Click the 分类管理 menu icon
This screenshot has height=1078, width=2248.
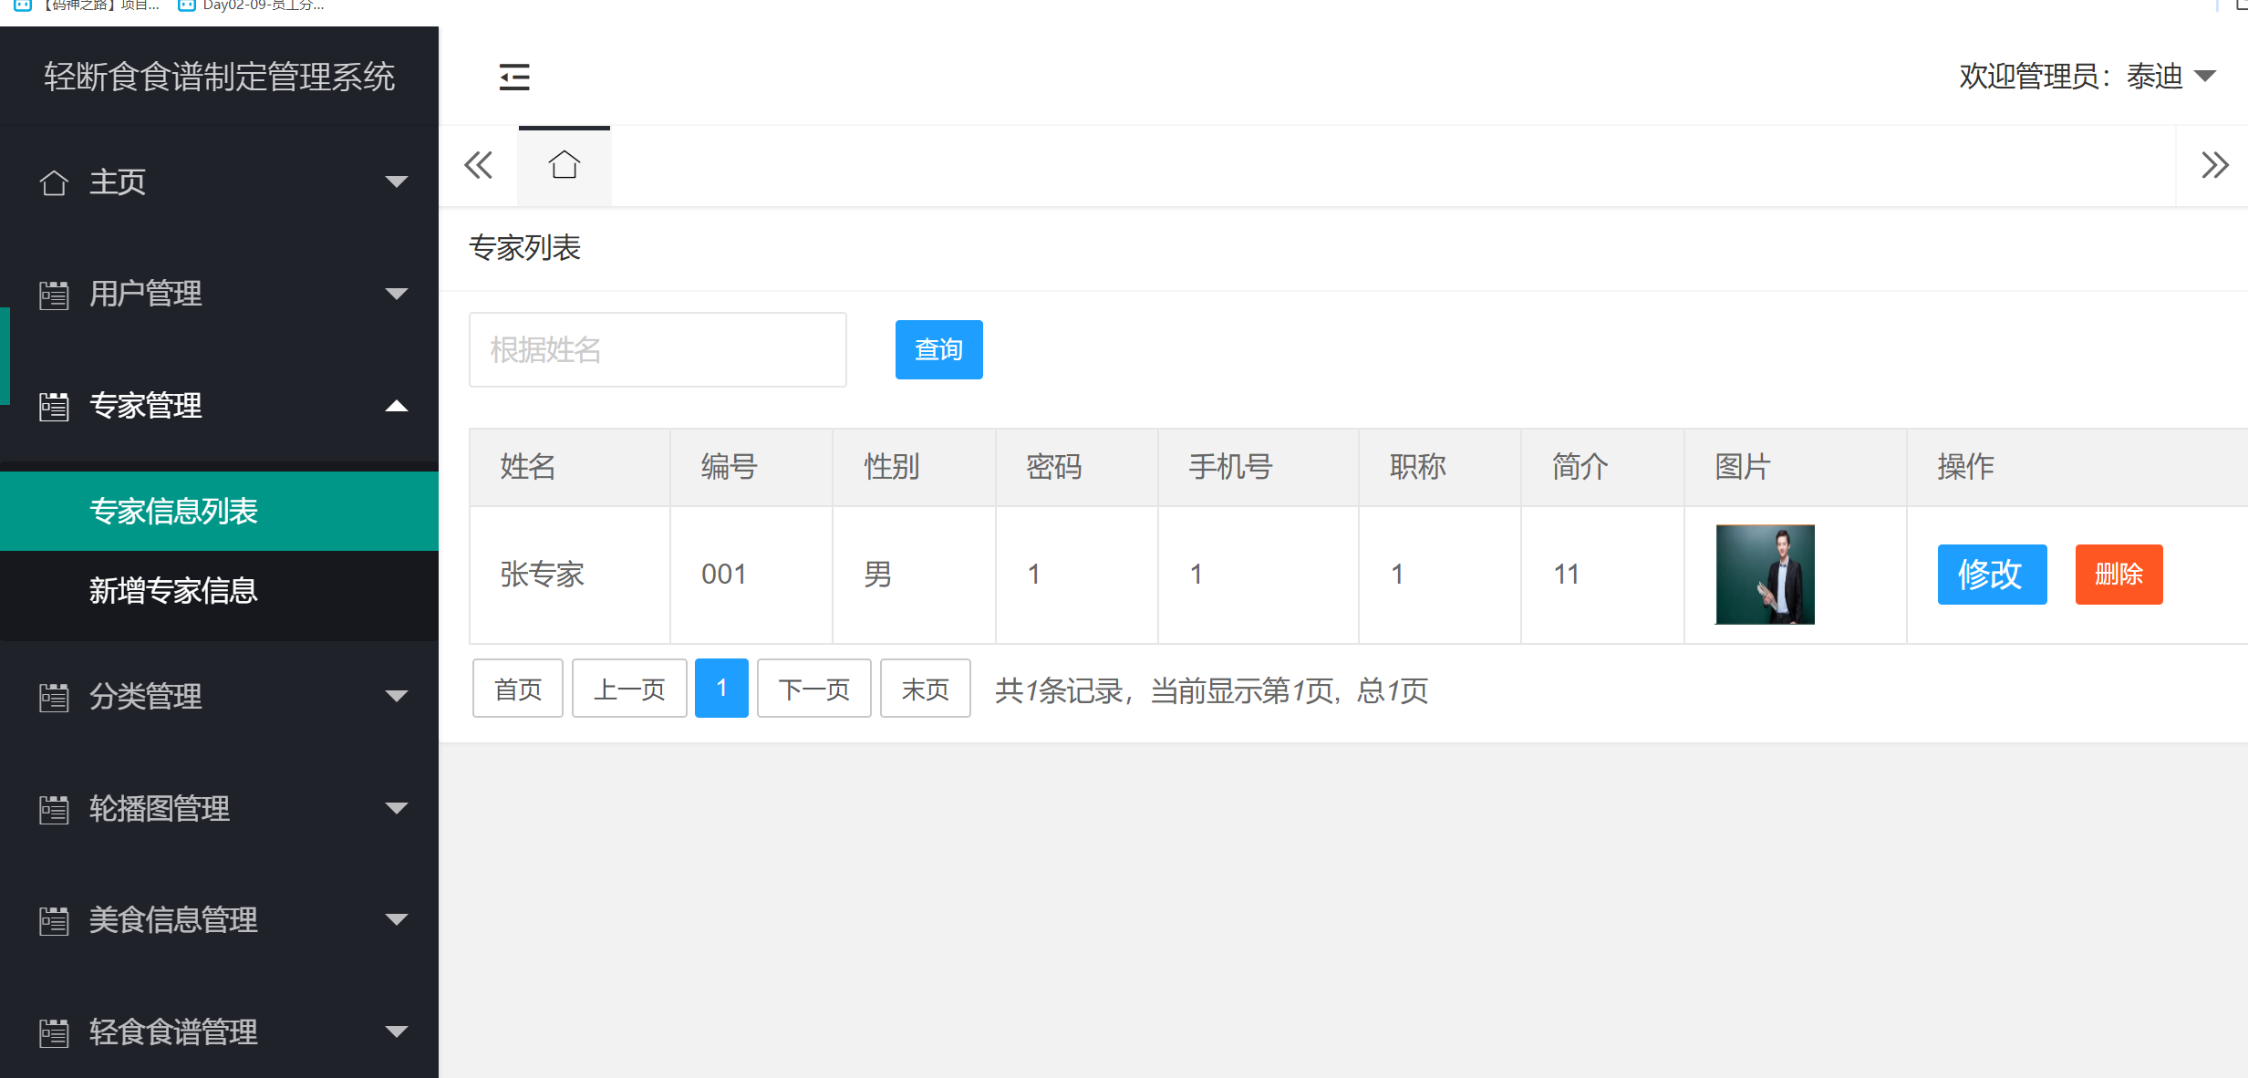point(54,697)
